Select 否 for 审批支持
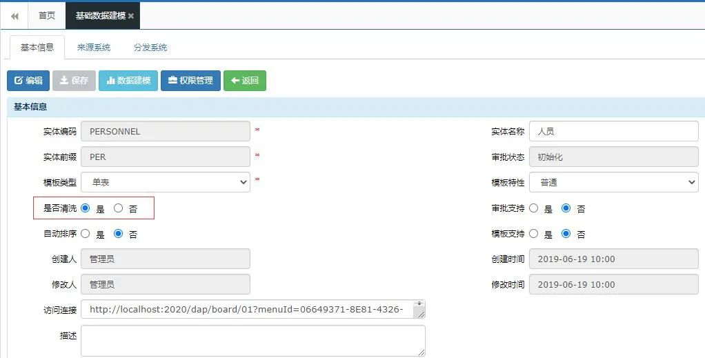 (x=566, y=208)
